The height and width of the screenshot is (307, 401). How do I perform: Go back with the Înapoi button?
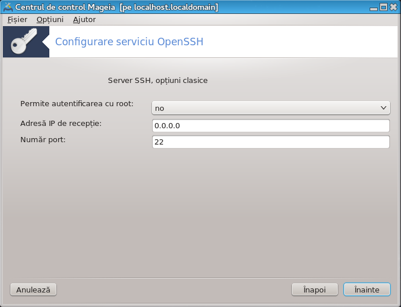point(315,290)
